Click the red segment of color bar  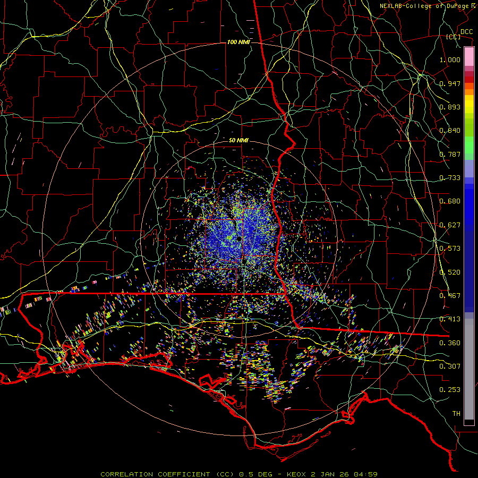469,80
